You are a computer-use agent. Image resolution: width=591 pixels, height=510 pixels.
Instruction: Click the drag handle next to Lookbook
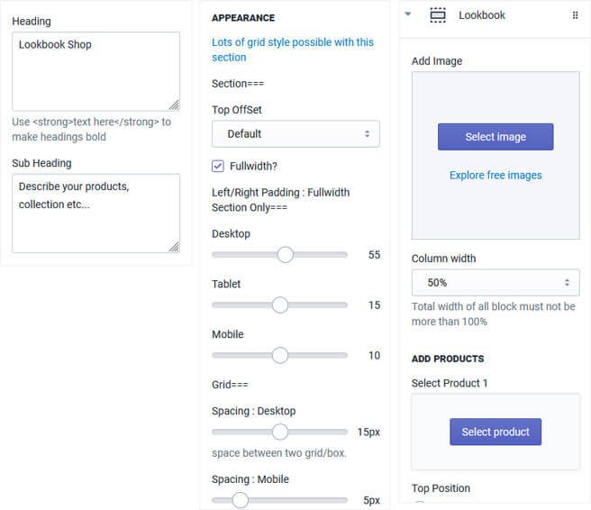(x=576, y=15)
